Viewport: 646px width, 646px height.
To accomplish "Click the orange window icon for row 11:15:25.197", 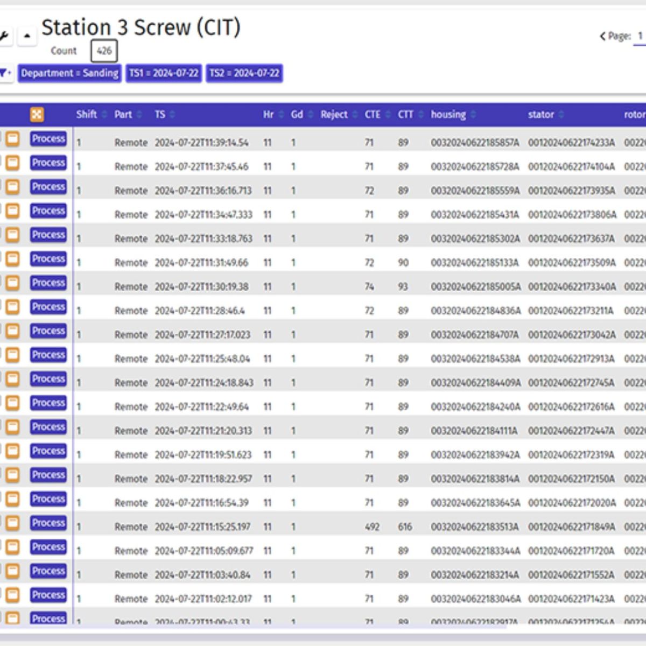I will tap(12, 523).
